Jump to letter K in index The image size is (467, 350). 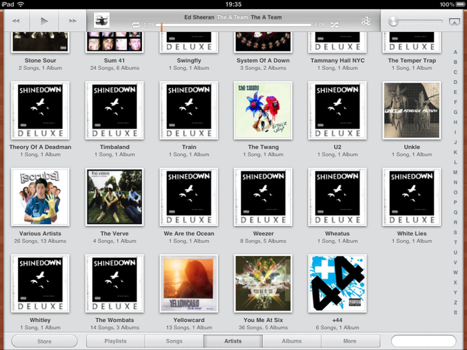[455, 153]
